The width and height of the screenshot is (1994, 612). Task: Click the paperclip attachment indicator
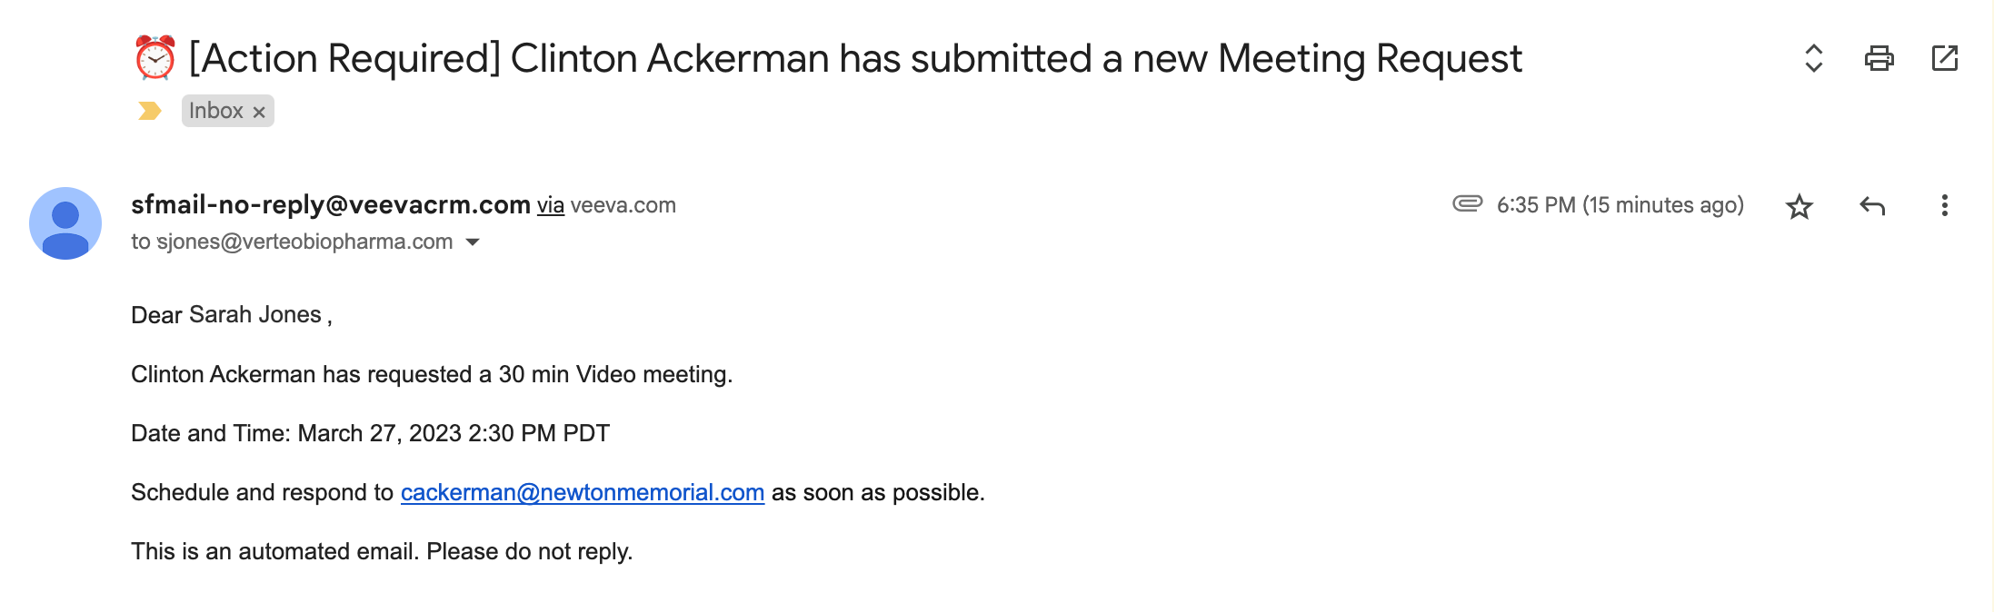pos(1467,203)
